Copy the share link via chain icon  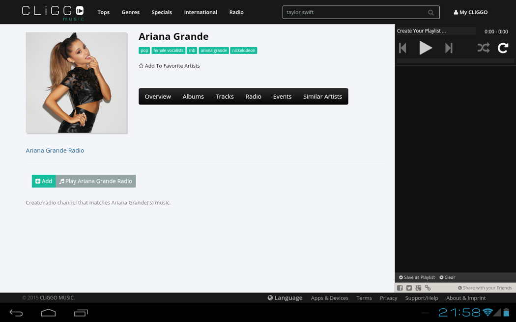point(428,288)
